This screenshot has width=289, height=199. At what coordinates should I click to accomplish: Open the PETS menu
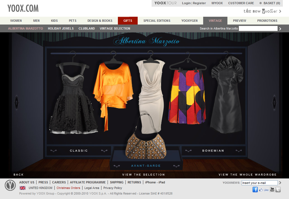[73, 21]
